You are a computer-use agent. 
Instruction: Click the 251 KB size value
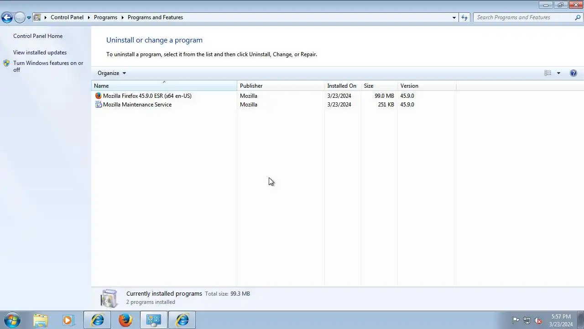tap(386, 105)
